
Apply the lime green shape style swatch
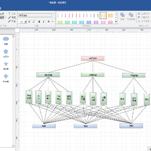[60, 22]
